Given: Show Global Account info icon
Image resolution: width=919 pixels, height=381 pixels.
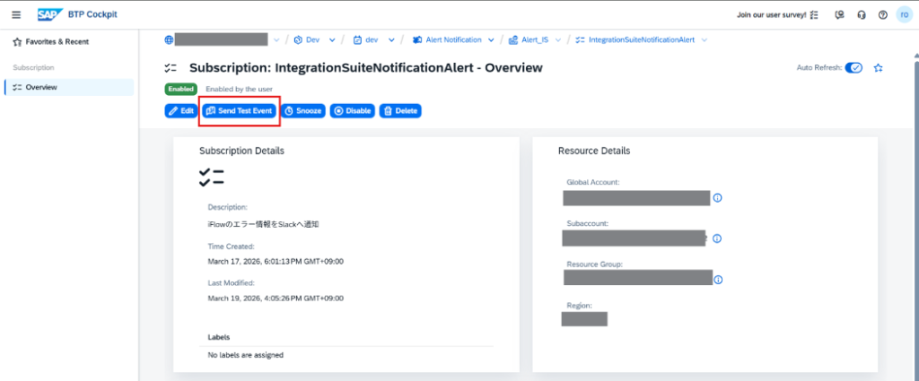Looking at the screenshot, I should tap(717, 198).
